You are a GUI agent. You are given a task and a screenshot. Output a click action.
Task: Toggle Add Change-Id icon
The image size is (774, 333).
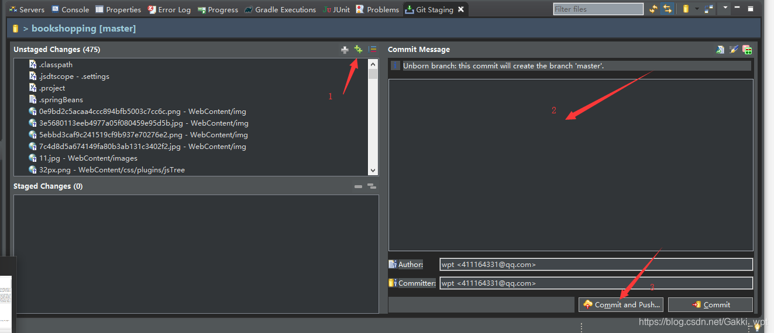click(747, 50)
